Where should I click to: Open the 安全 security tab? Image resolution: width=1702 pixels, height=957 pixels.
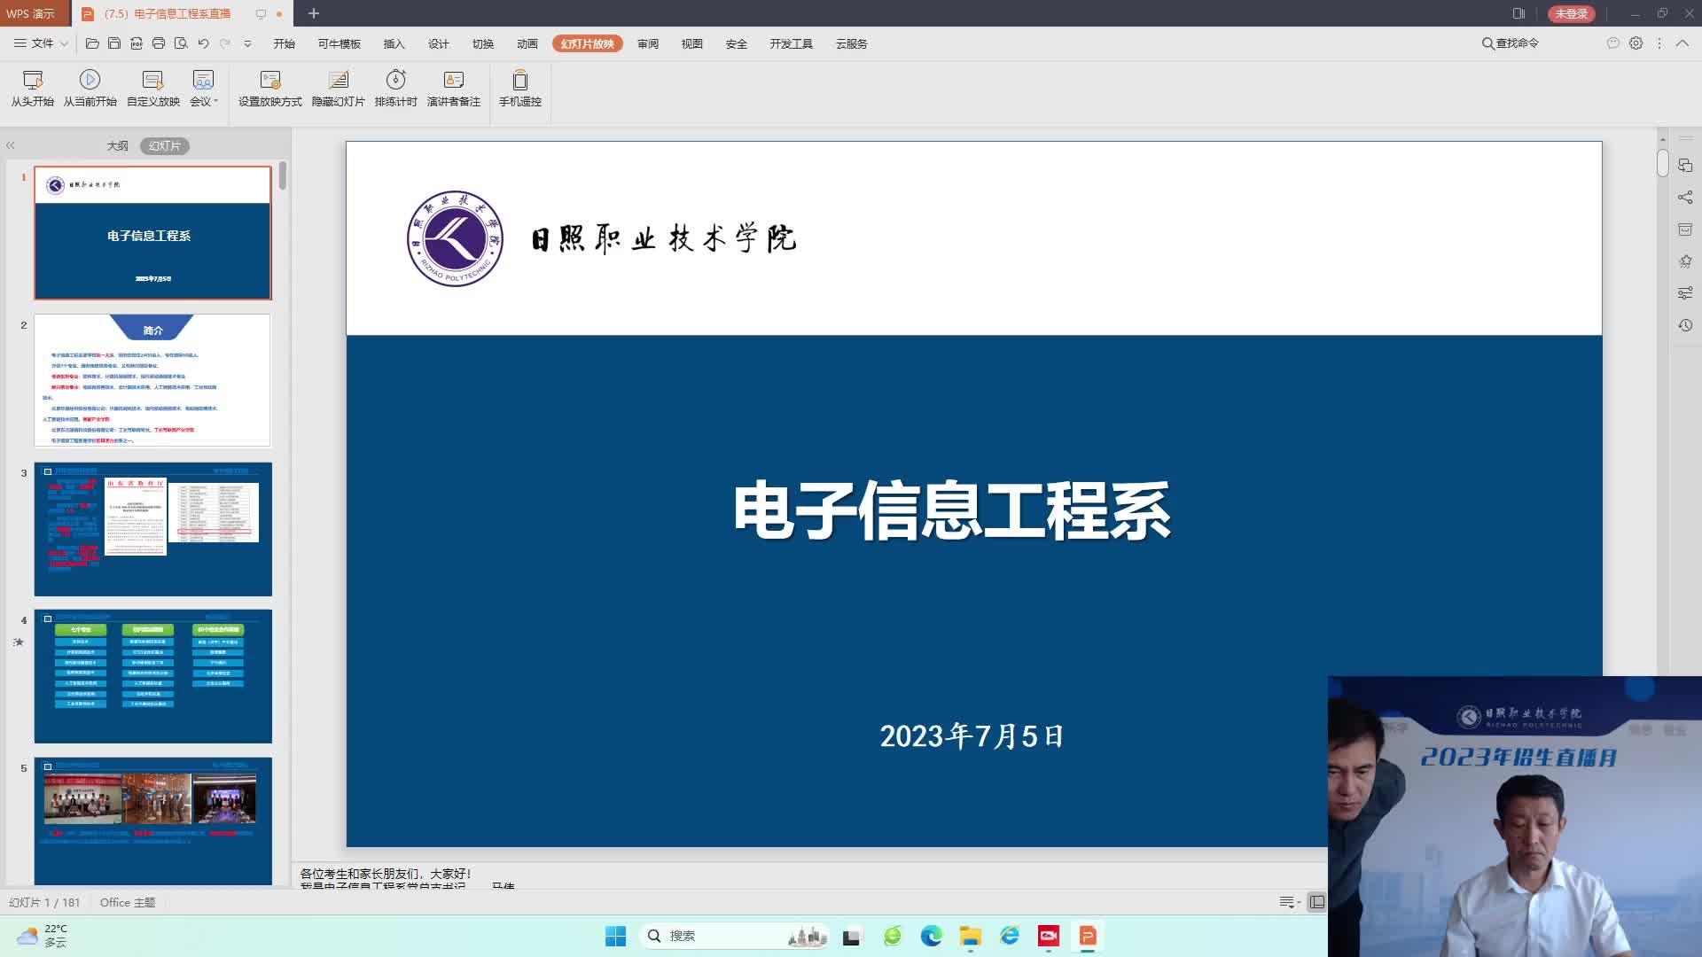tap(737, 43)
